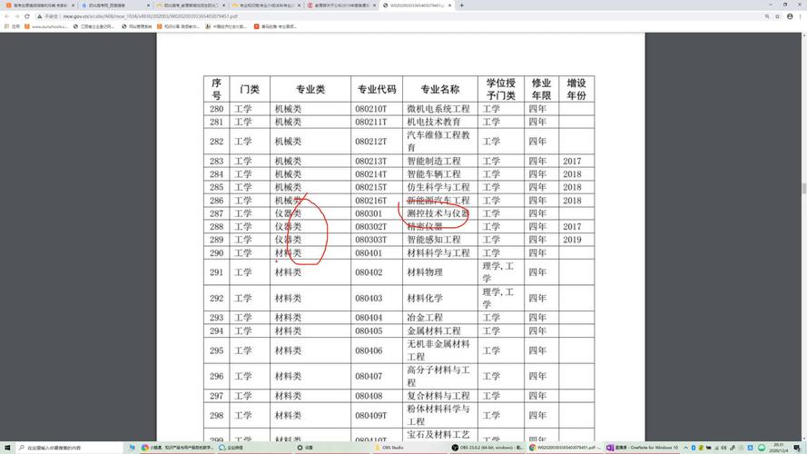Click code 080406 in row 295
This screenshot has height=454, width=807.
pos(369,350)
